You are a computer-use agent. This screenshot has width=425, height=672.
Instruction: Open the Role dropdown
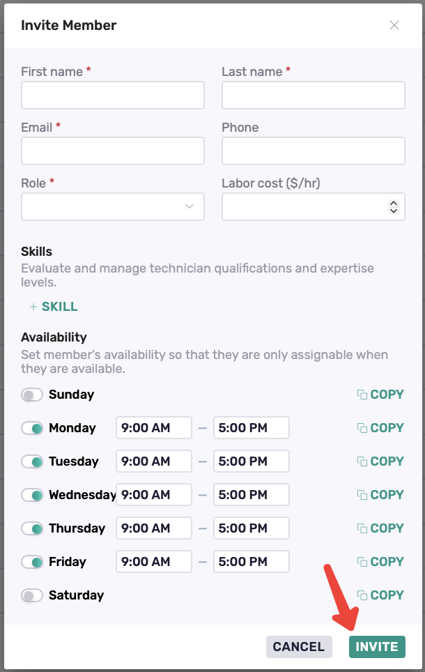[113, 206]
